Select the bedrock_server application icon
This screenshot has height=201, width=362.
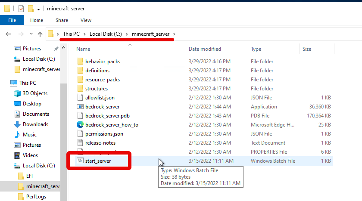80,106
